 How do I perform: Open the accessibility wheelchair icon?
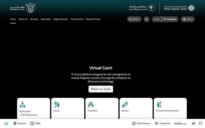point(147,19)
